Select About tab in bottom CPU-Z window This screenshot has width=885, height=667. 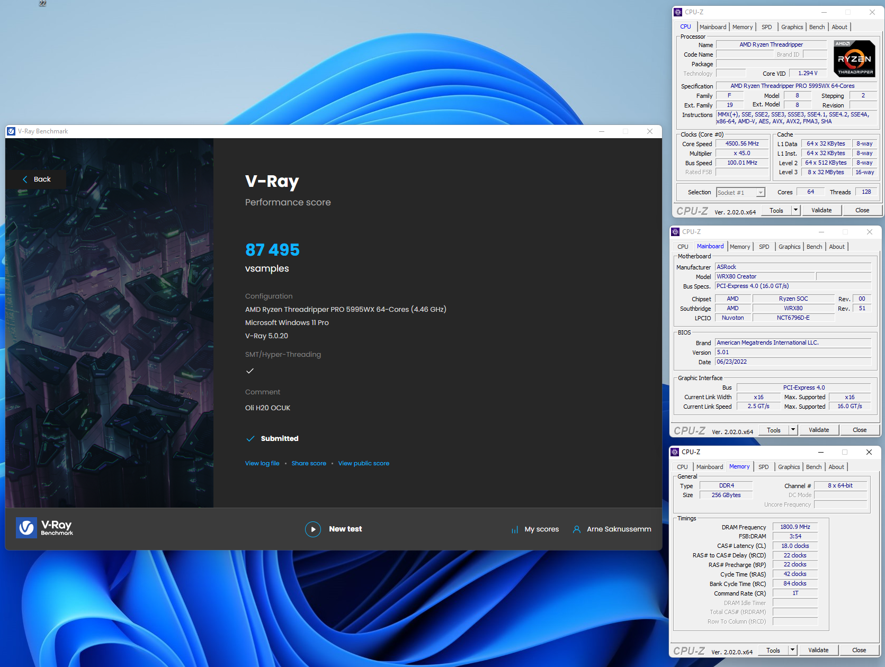pyautogui.click(x=836, y=467)
